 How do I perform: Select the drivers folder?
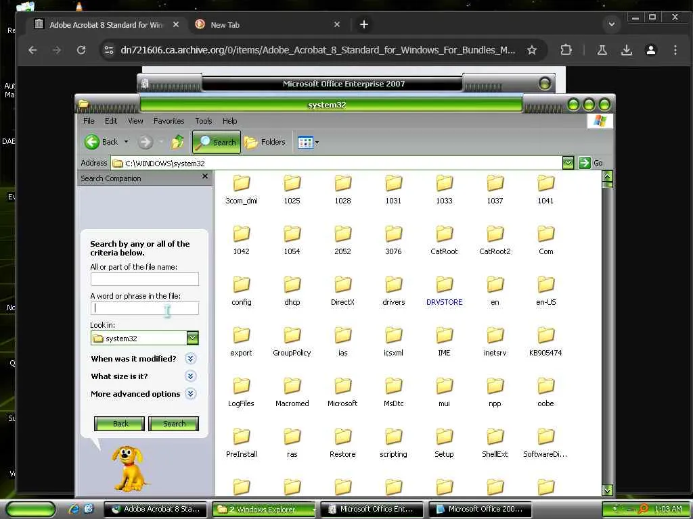(x=393, y=291)
